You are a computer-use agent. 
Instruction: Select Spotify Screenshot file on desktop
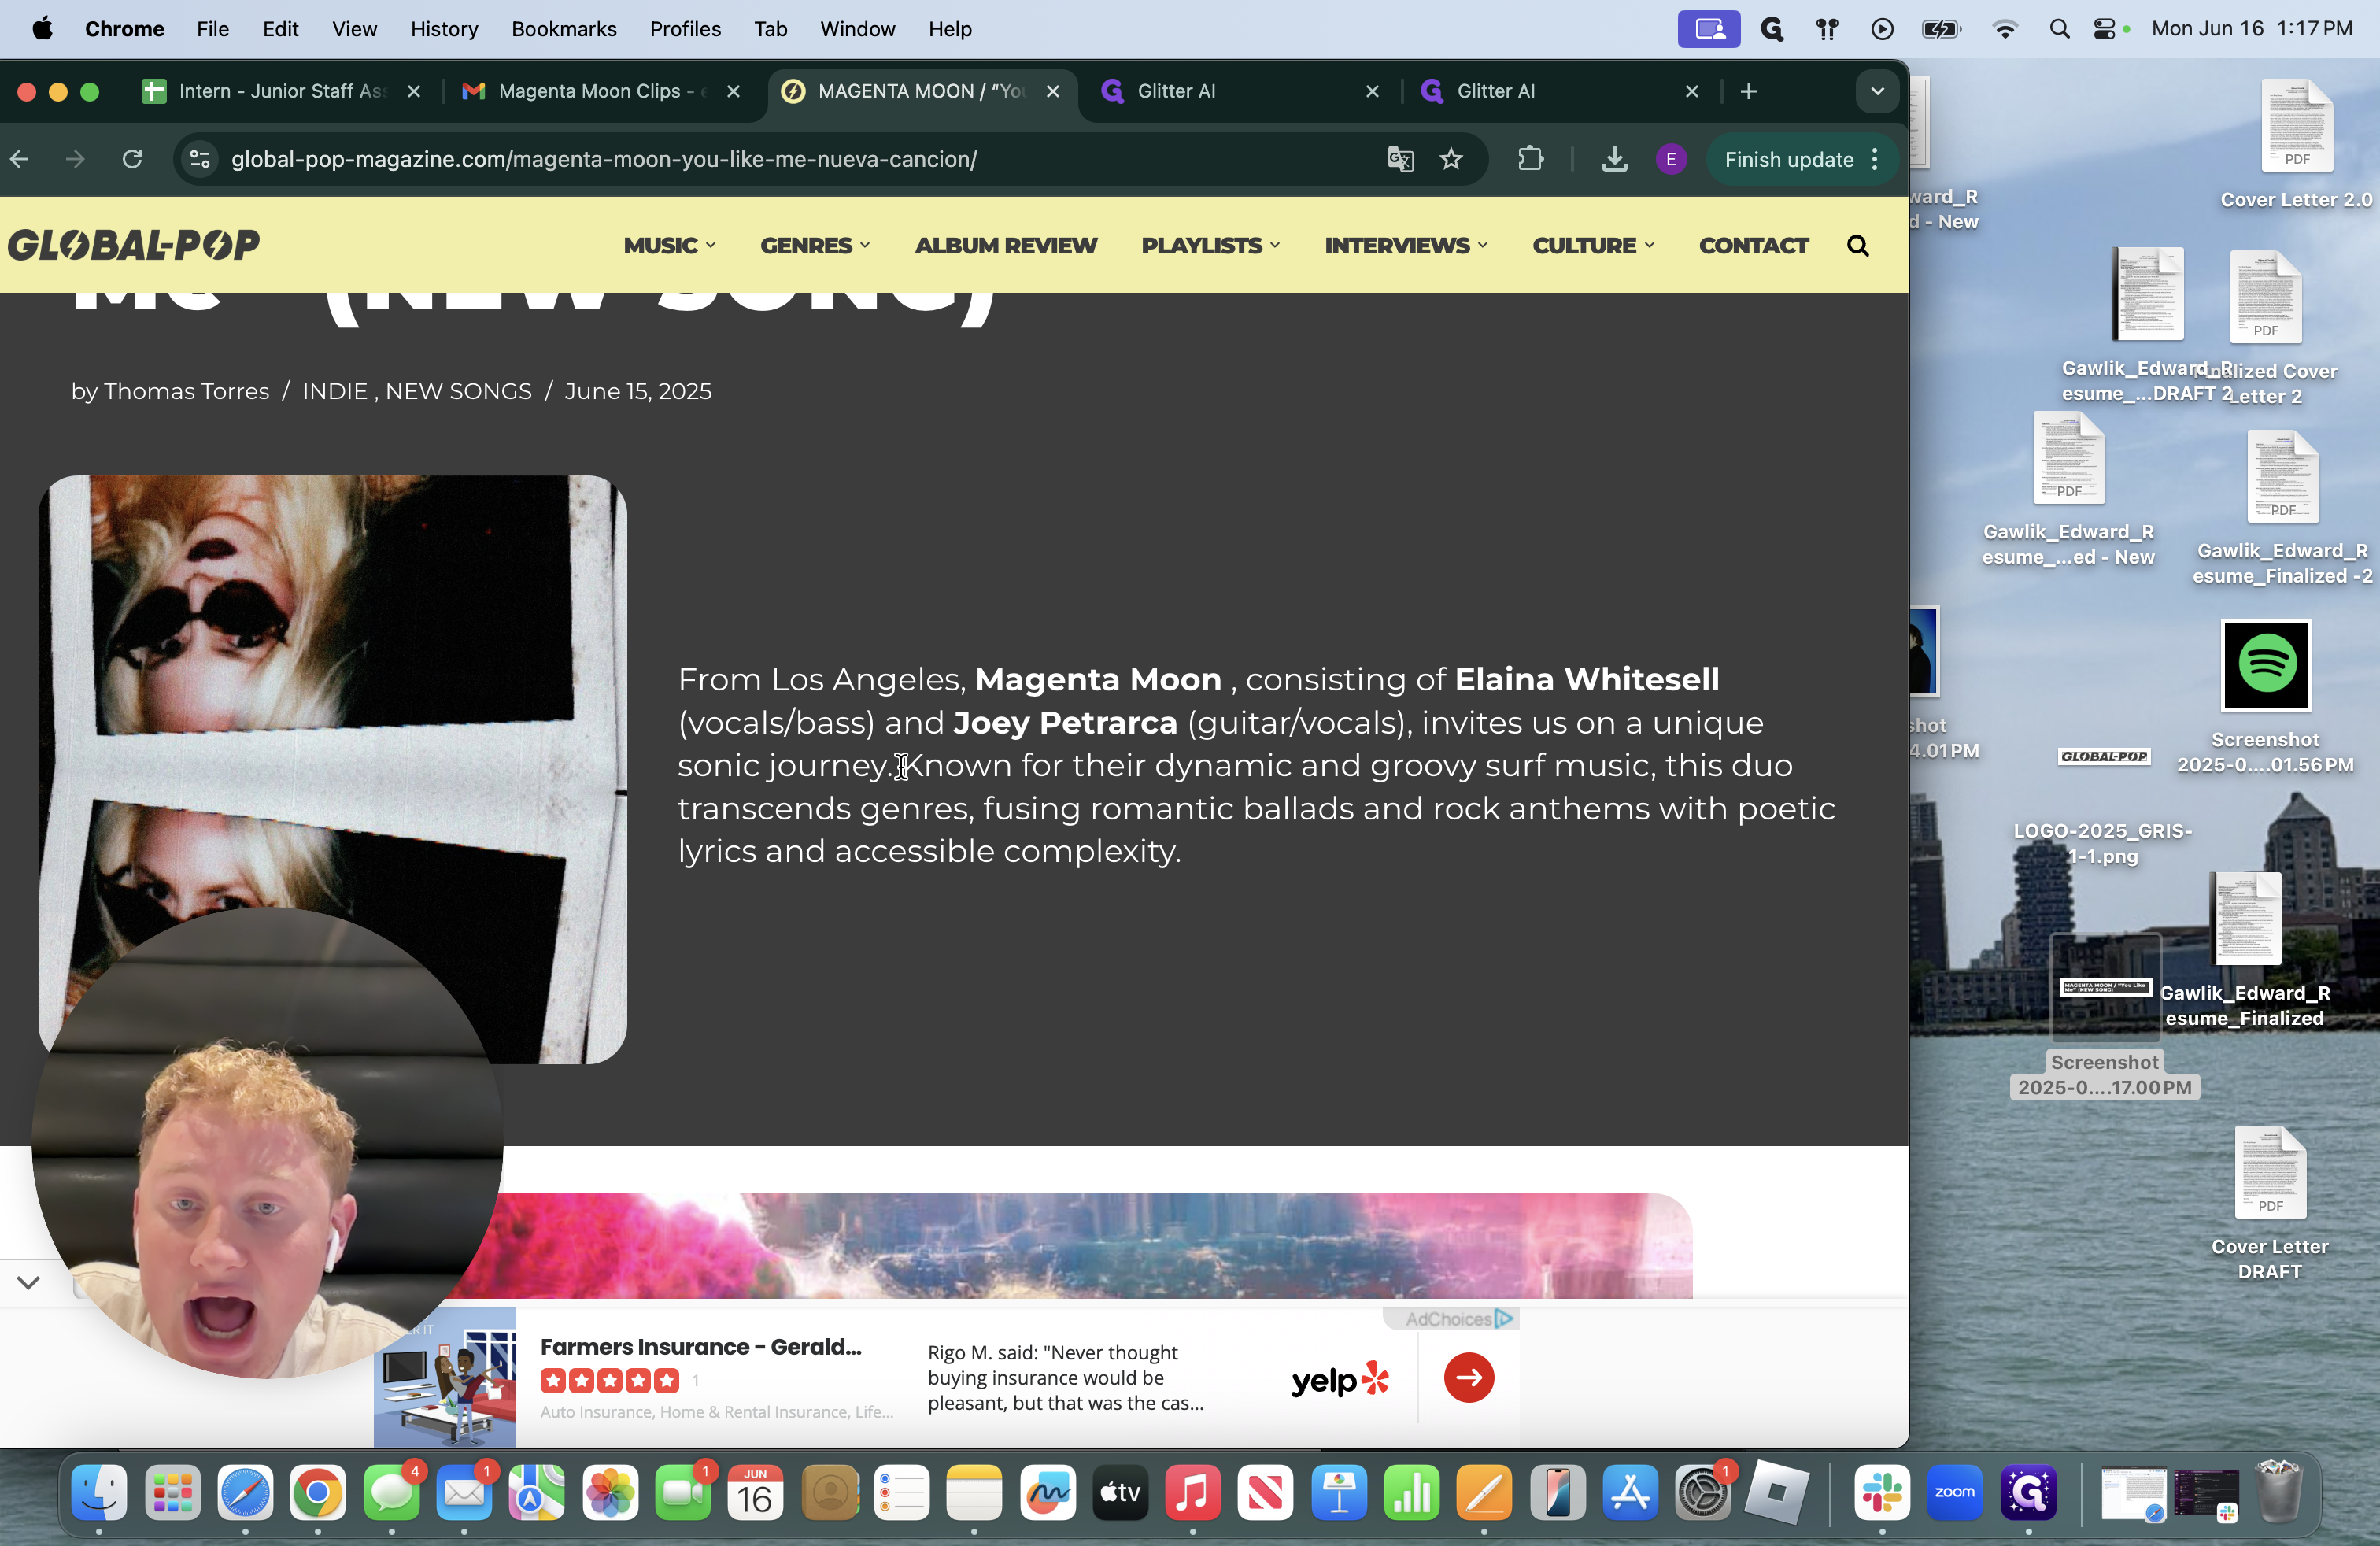pyautogui.click(x=2265, y=697)
